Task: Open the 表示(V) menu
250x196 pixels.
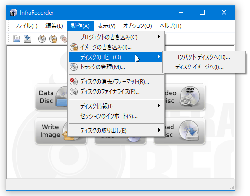Action: click(106, 26)
